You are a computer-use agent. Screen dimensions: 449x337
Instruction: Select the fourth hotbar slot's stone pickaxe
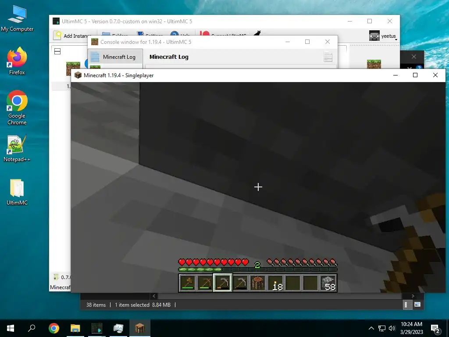[x=240, y=283]
